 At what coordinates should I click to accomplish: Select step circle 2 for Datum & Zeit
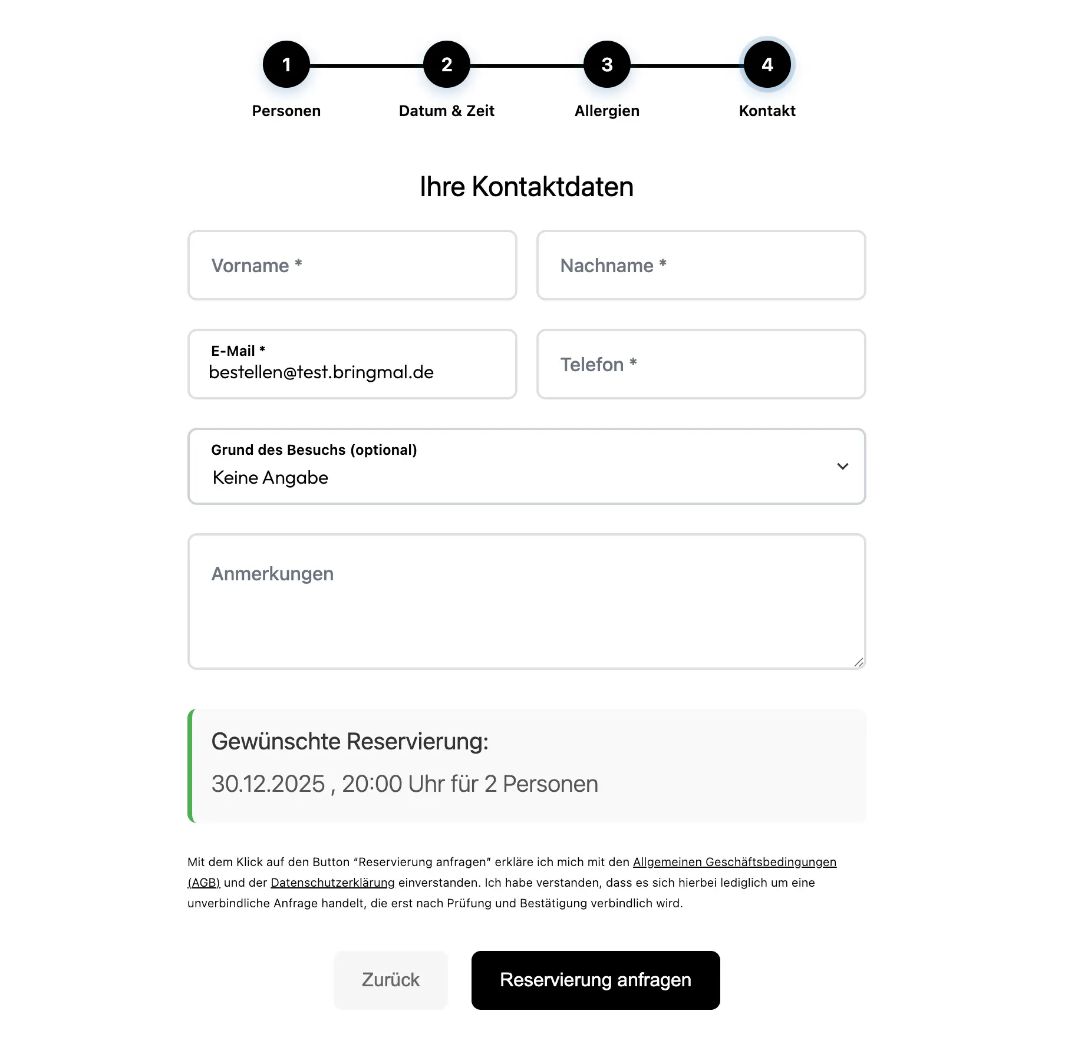coord(447,65)
